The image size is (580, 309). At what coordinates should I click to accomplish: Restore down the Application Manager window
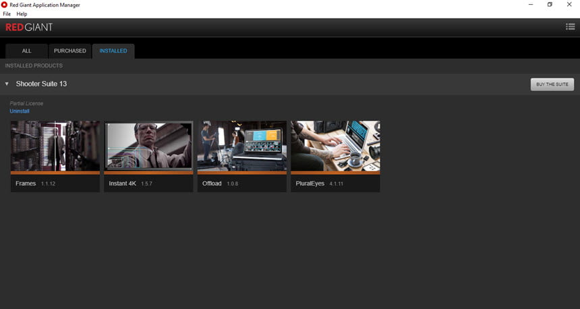(550, 5)
